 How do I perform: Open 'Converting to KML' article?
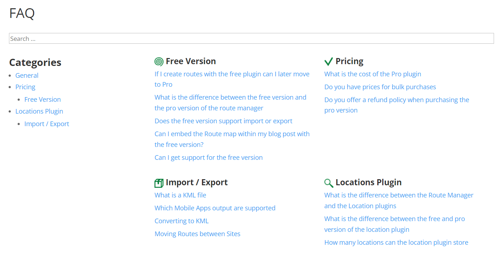181,221
